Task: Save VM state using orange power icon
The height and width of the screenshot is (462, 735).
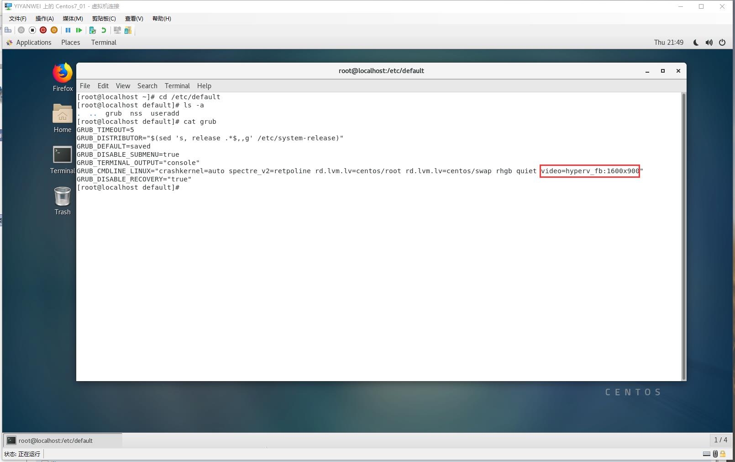Action: [x=54, y=30]
